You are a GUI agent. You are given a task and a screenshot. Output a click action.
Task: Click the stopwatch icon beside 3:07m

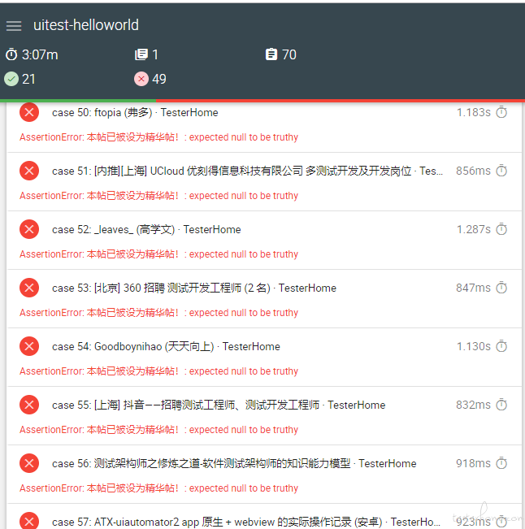(x=11, y=54)
